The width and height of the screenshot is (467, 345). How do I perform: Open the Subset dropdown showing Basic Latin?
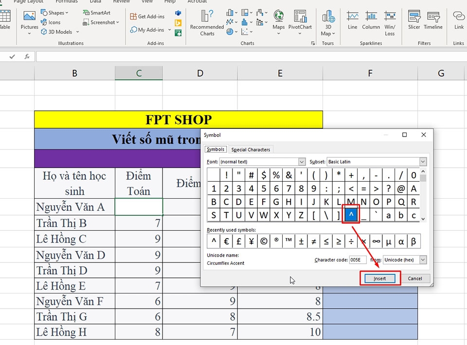click(422, 161)
